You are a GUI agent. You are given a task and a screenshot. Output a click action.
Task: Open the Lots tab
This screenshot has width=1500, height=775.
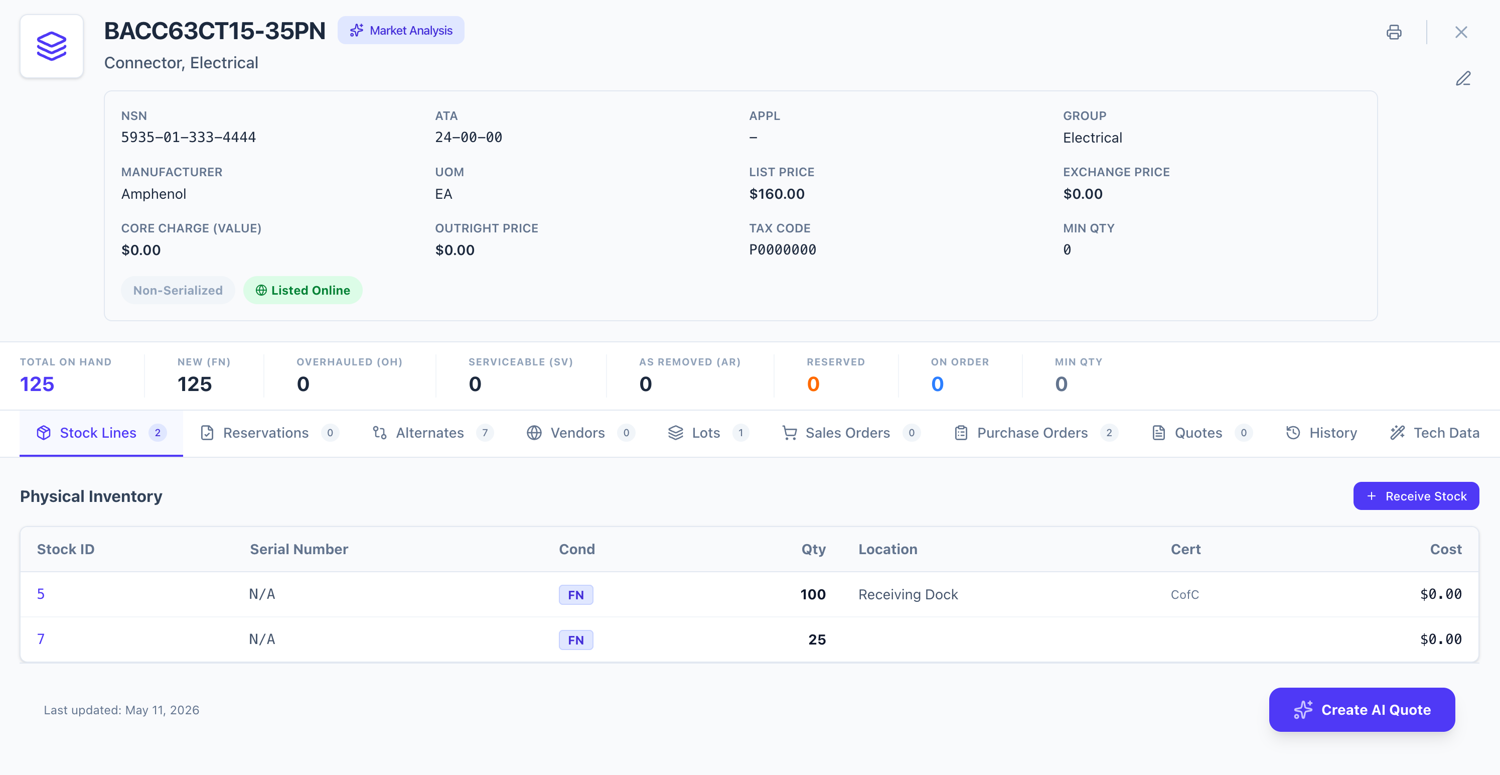(x=708, y=433)
